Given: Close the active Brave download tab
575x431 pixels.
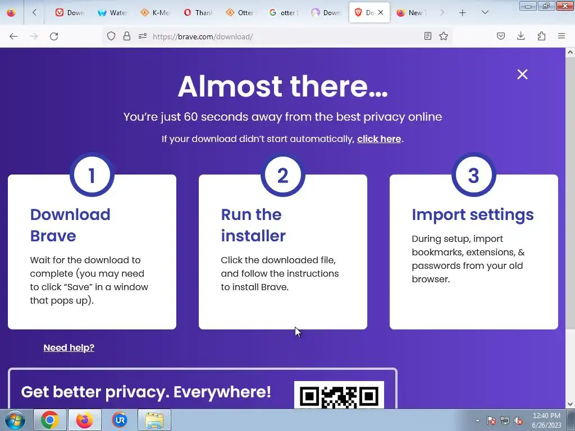Looking at the screenshot, I should coord(381,12).
